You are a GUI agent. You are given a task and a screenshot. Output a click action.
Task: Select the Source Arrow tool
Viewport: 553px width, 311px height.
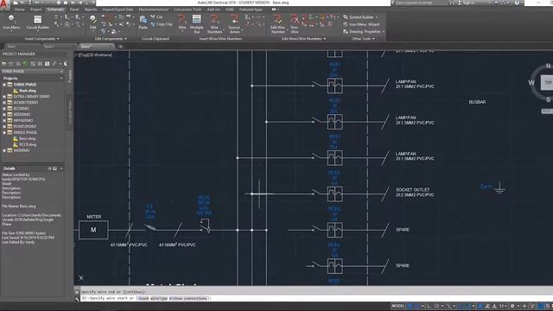234,23
